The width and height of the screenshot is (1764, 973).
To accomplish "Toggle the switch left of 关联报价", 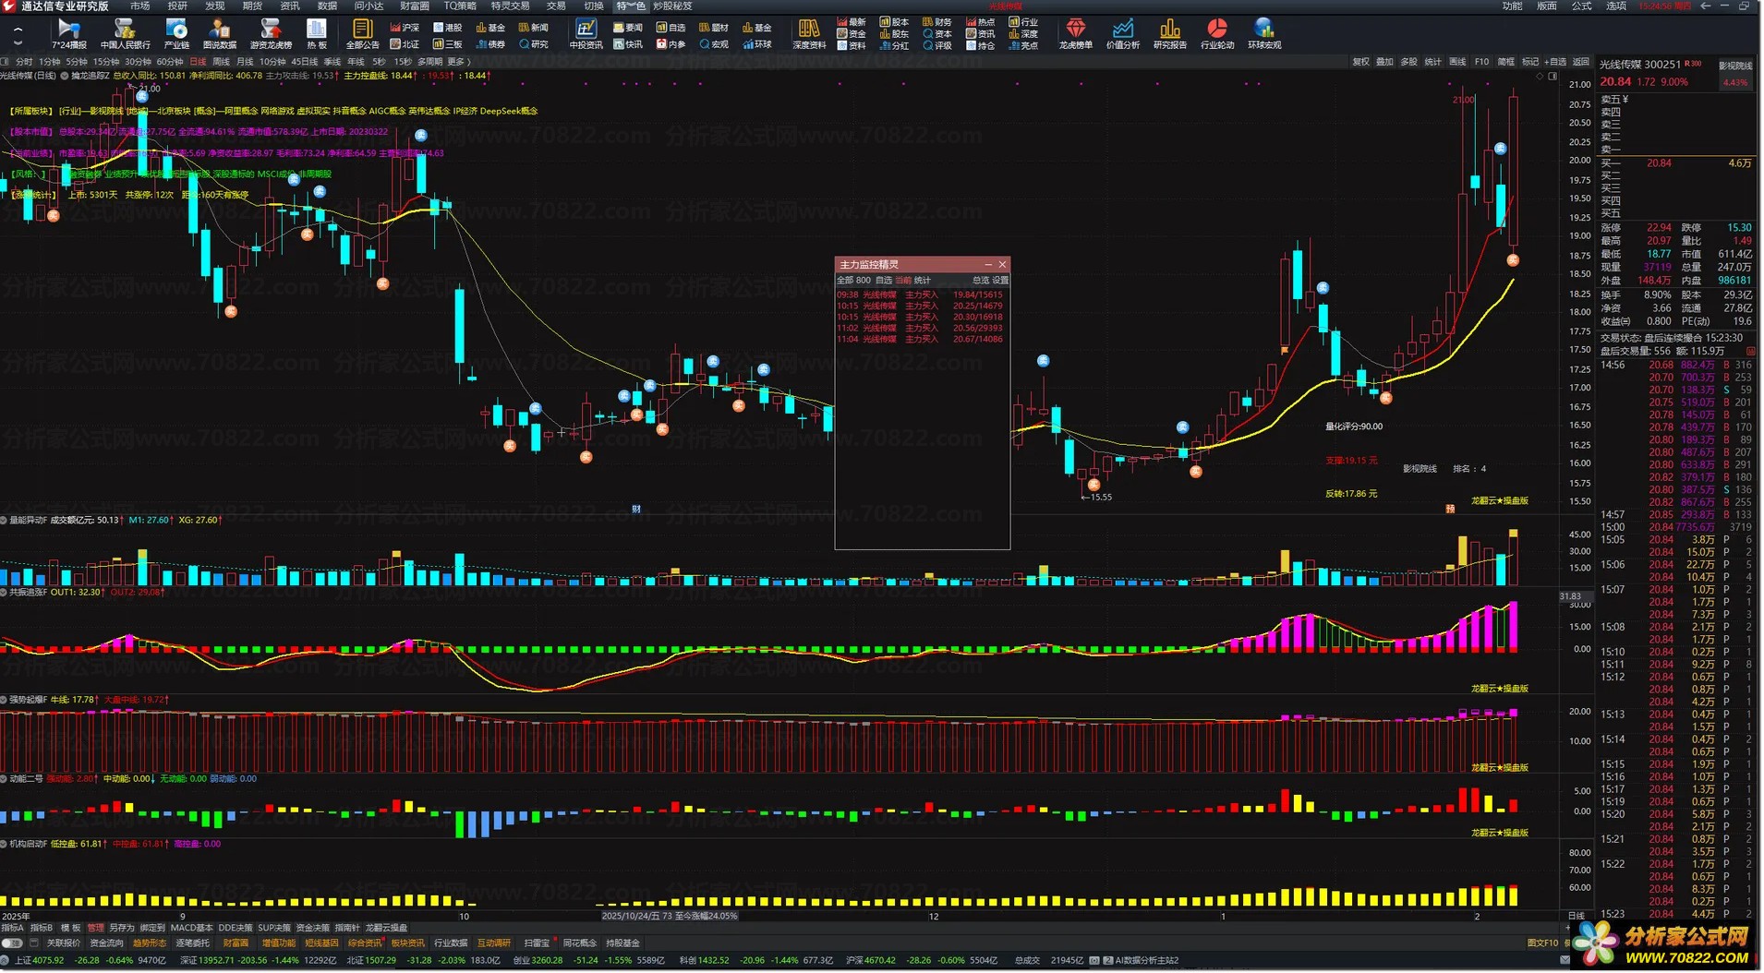I will point(12,943).
